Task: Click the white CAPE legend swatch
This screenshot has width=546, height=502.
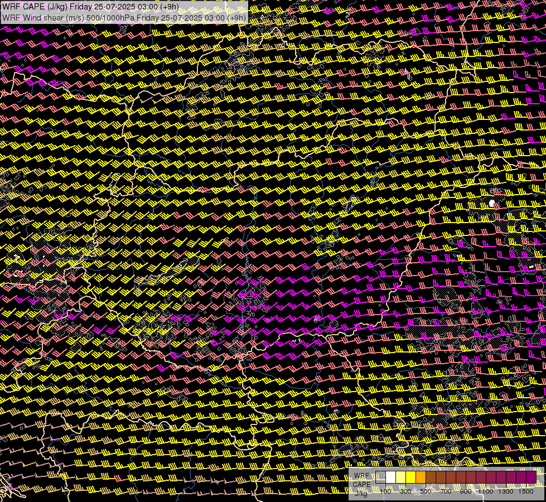Action: pyautogui.click(x=391, y=477)
